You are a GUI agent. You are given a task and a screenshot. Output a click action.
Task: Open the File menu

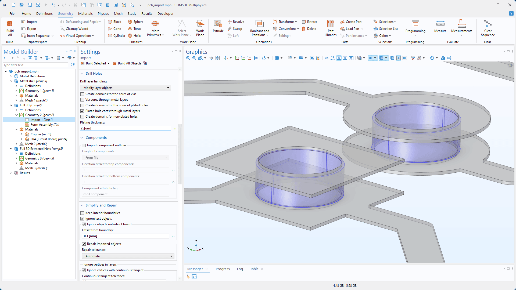pyautogui.click(x=12, y=13)
